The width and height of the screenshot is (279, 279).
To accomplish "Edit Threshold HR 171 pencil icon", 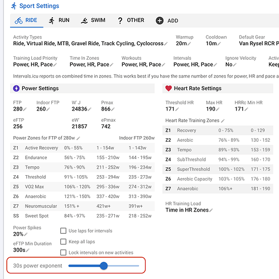I will [x=177, y=109].
